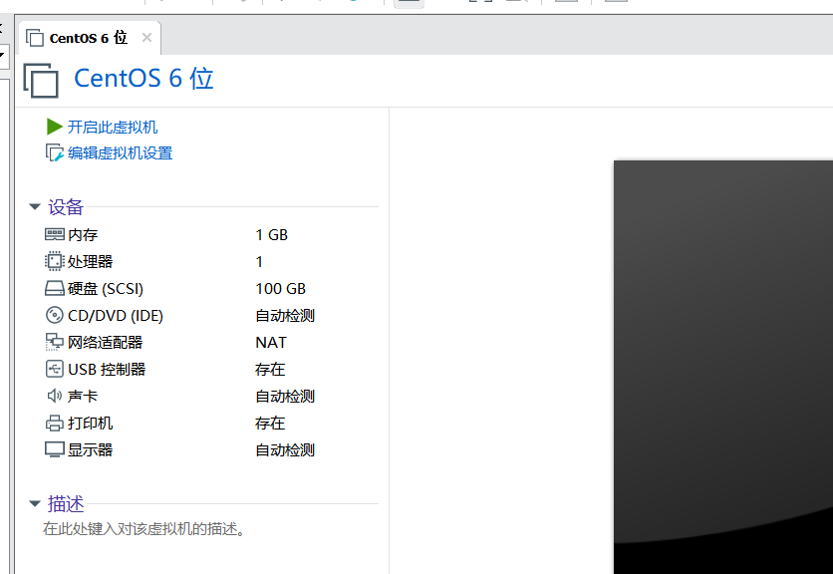This screenshot has width=833, height=574.
Task: Click the printer (打印机) icon
Action: (x=54, y=424)
